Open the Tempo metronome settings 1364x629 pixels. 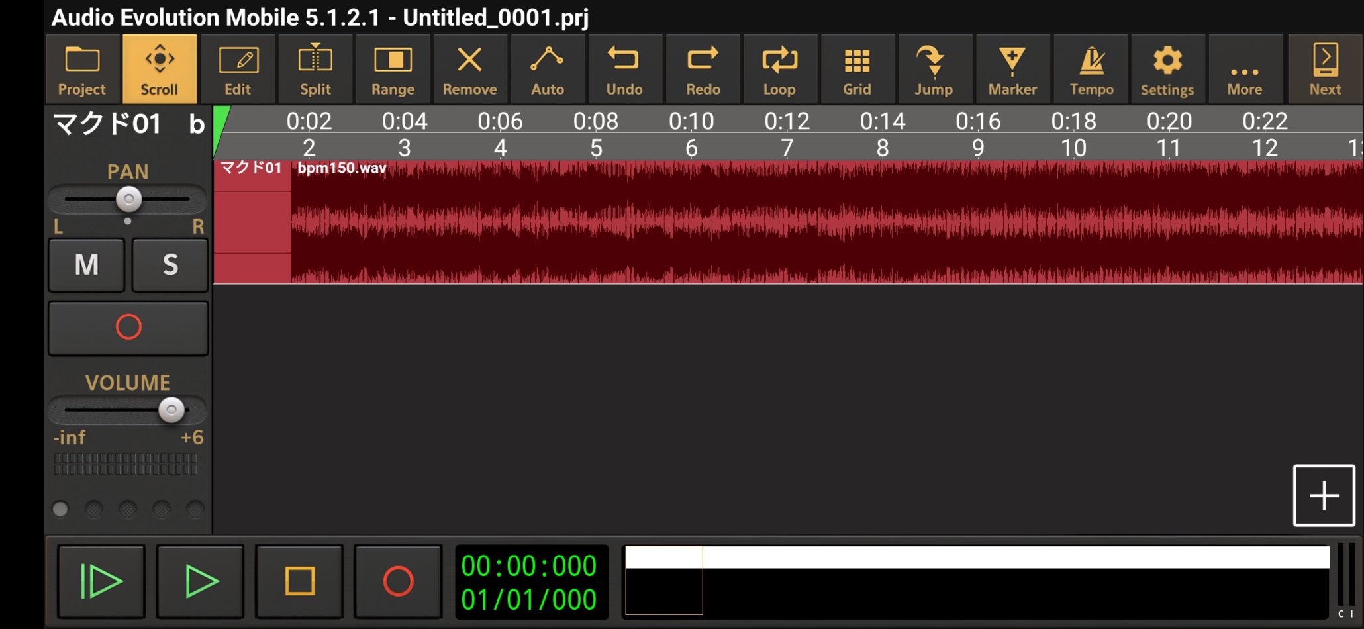coord(1091,70)
